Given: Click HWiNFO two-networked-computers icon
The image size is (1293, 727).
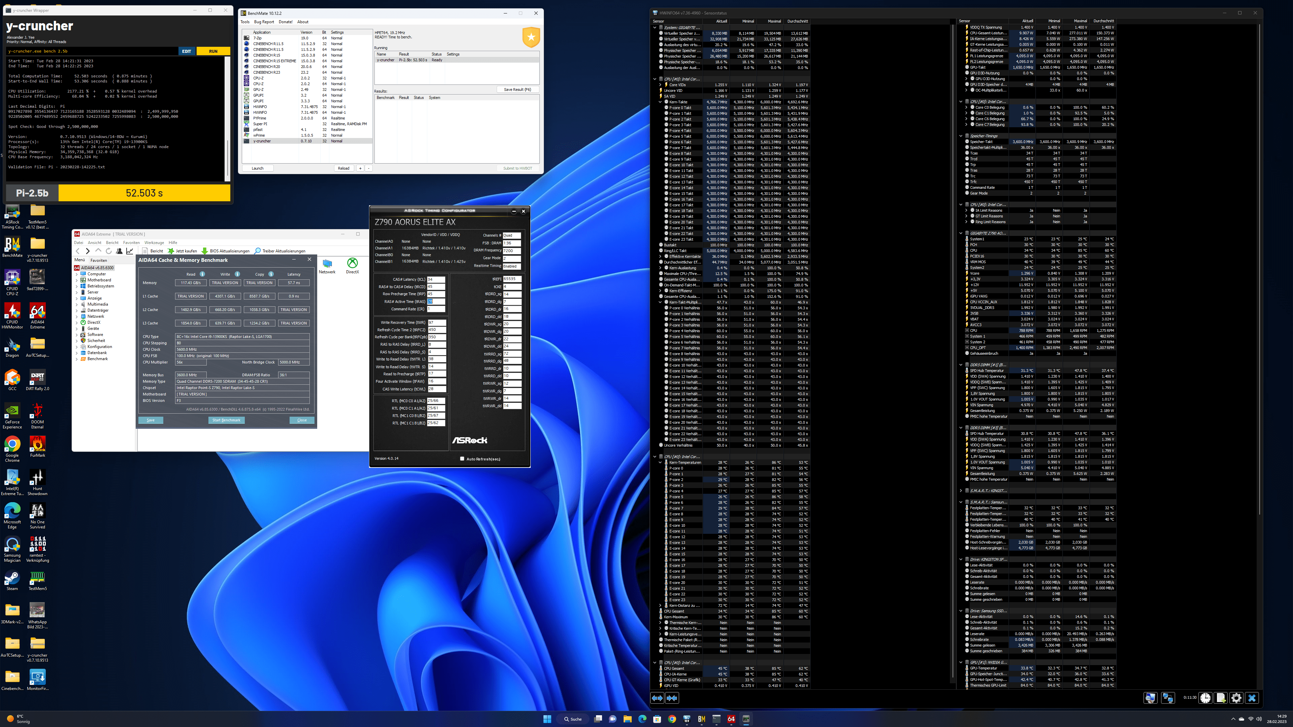Looking at the screenshot, I should click(1167, 698).
